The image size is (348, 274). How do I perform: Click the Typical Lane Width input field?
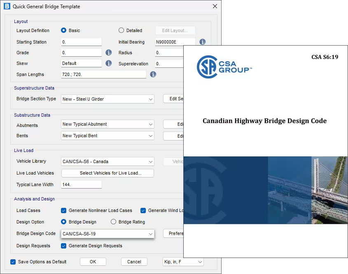[x=82, y=184]
